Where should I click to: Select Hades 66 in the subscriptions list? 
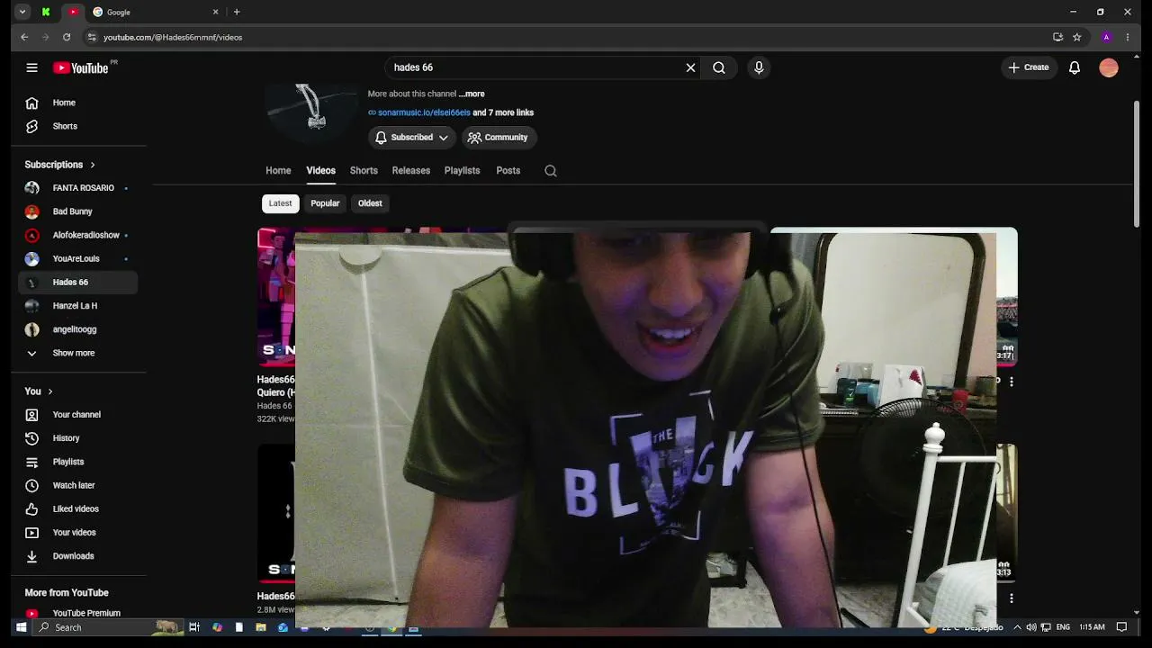77,282
